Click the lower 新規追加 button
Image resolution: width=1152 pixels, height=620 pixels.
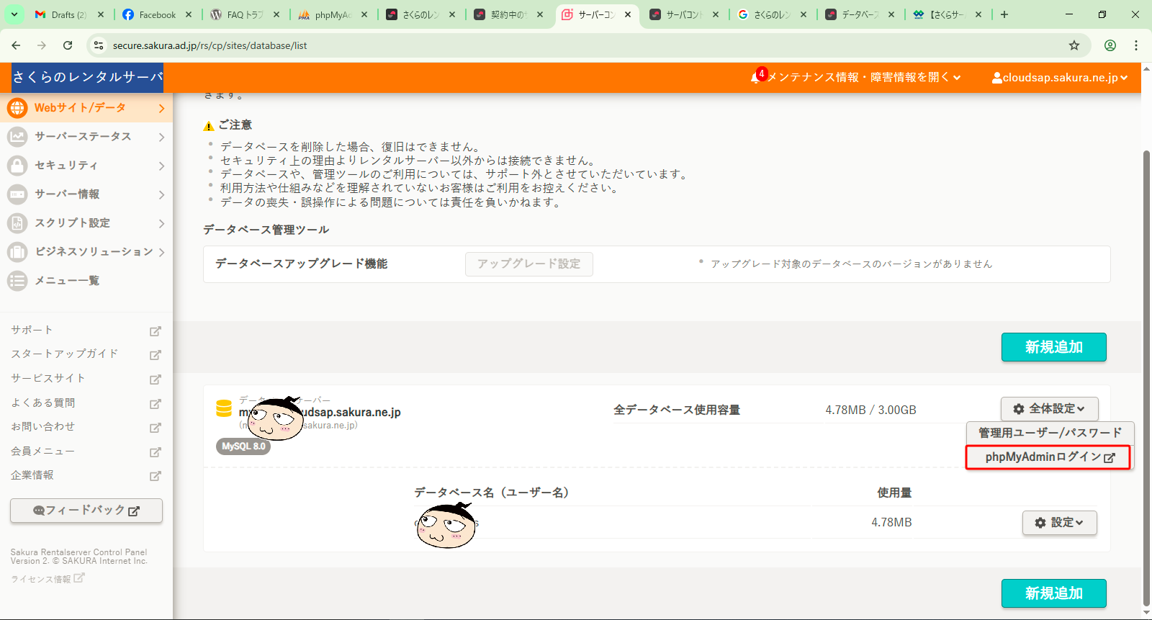(x=1054, y=593)
